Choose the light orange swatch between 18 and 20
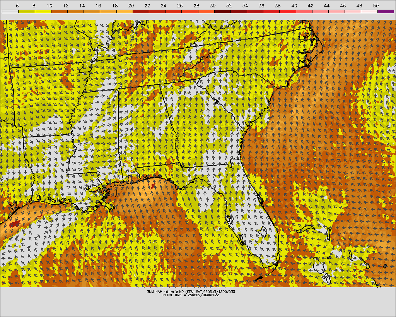The image size is (396, 317). (125, 11)
